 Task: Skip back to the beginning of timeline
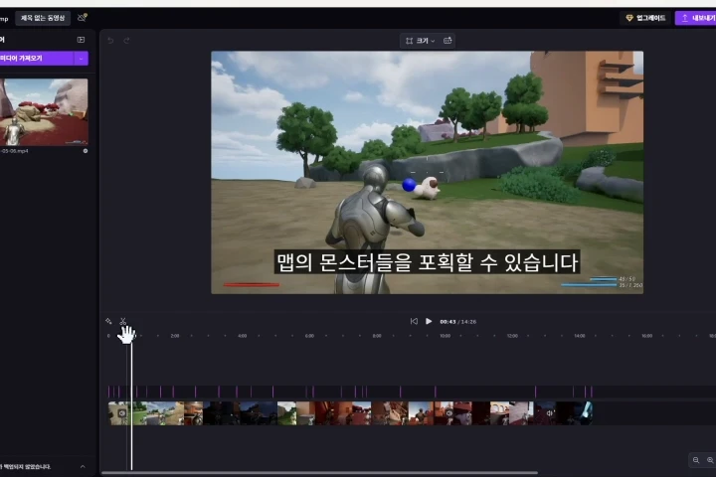(414, 321)
